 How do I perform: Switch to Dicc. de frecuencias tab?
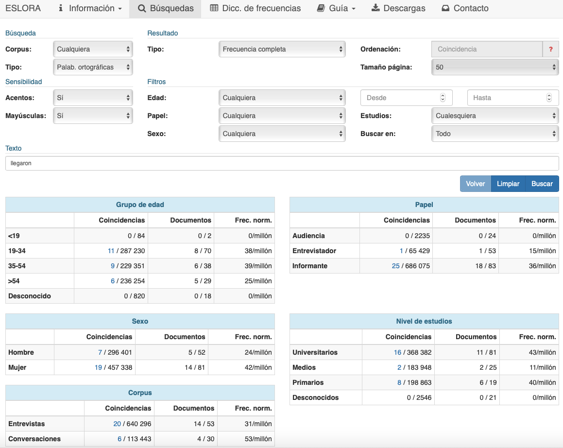pos(255,8)
